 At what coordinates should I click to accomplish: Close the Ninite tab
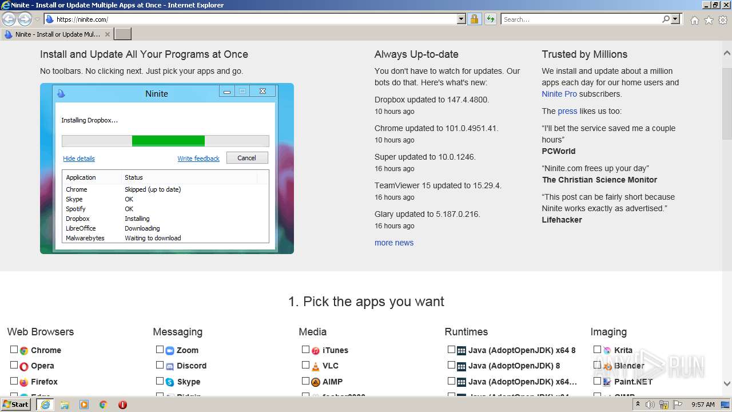pos(107,34)
